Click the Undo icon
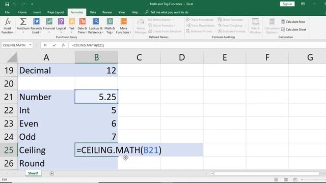 click(15, 4)
